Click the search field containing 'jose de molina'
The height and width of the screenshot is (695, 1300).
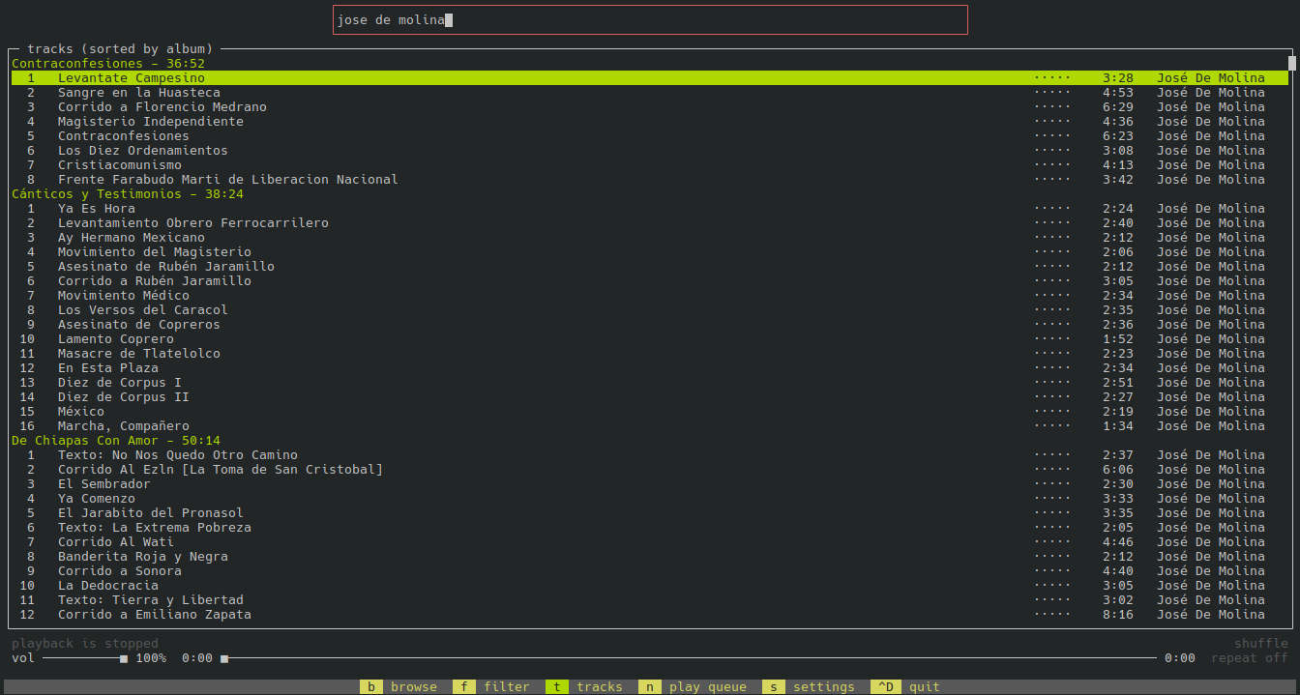650,19
